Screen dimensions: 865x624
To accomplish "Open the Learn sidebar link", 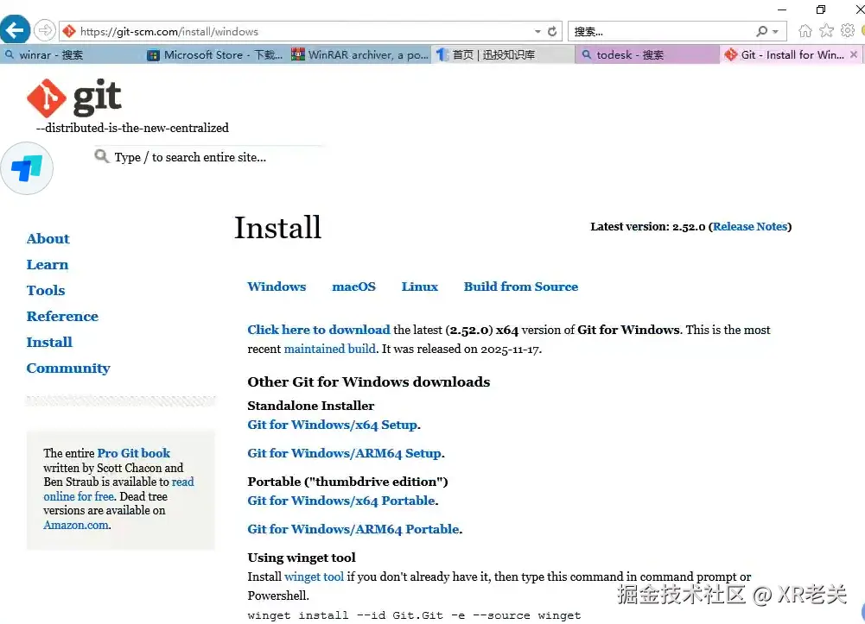I will coord(48,264).
